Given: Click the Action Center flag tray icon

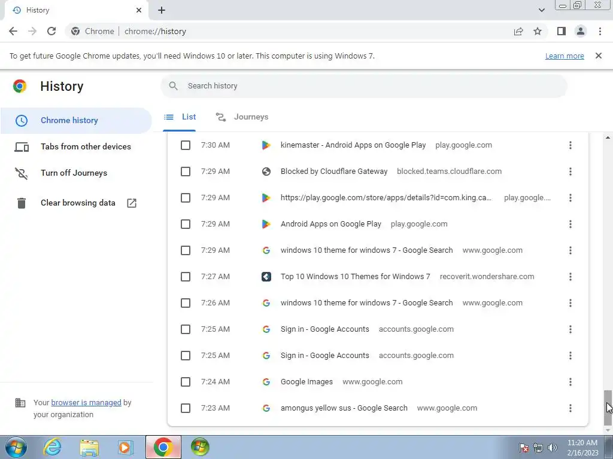Looking at the screenshot, I should coord(524,448).
